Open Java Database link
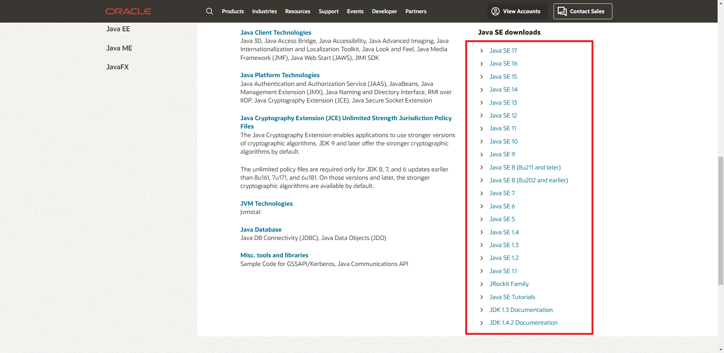The width and height of the screenshot is (724, 353). click(x=261, y=229)
